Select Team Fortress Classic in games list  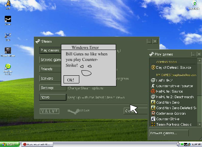click(173, 124)
